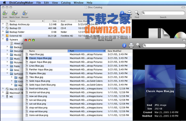Click the Classic Aqua Blue preview thumbnail

160,76
